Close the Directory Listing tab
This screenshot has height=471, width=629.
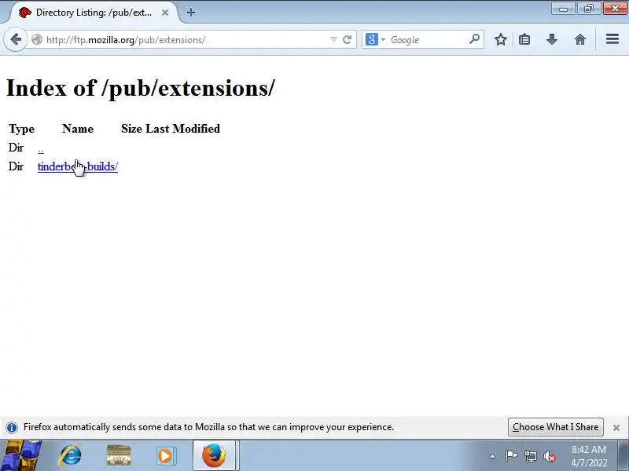click(165, 13)
